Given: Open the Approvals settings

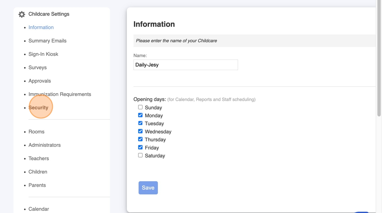Looking at the screenshot, I should (x=40, y=81).
